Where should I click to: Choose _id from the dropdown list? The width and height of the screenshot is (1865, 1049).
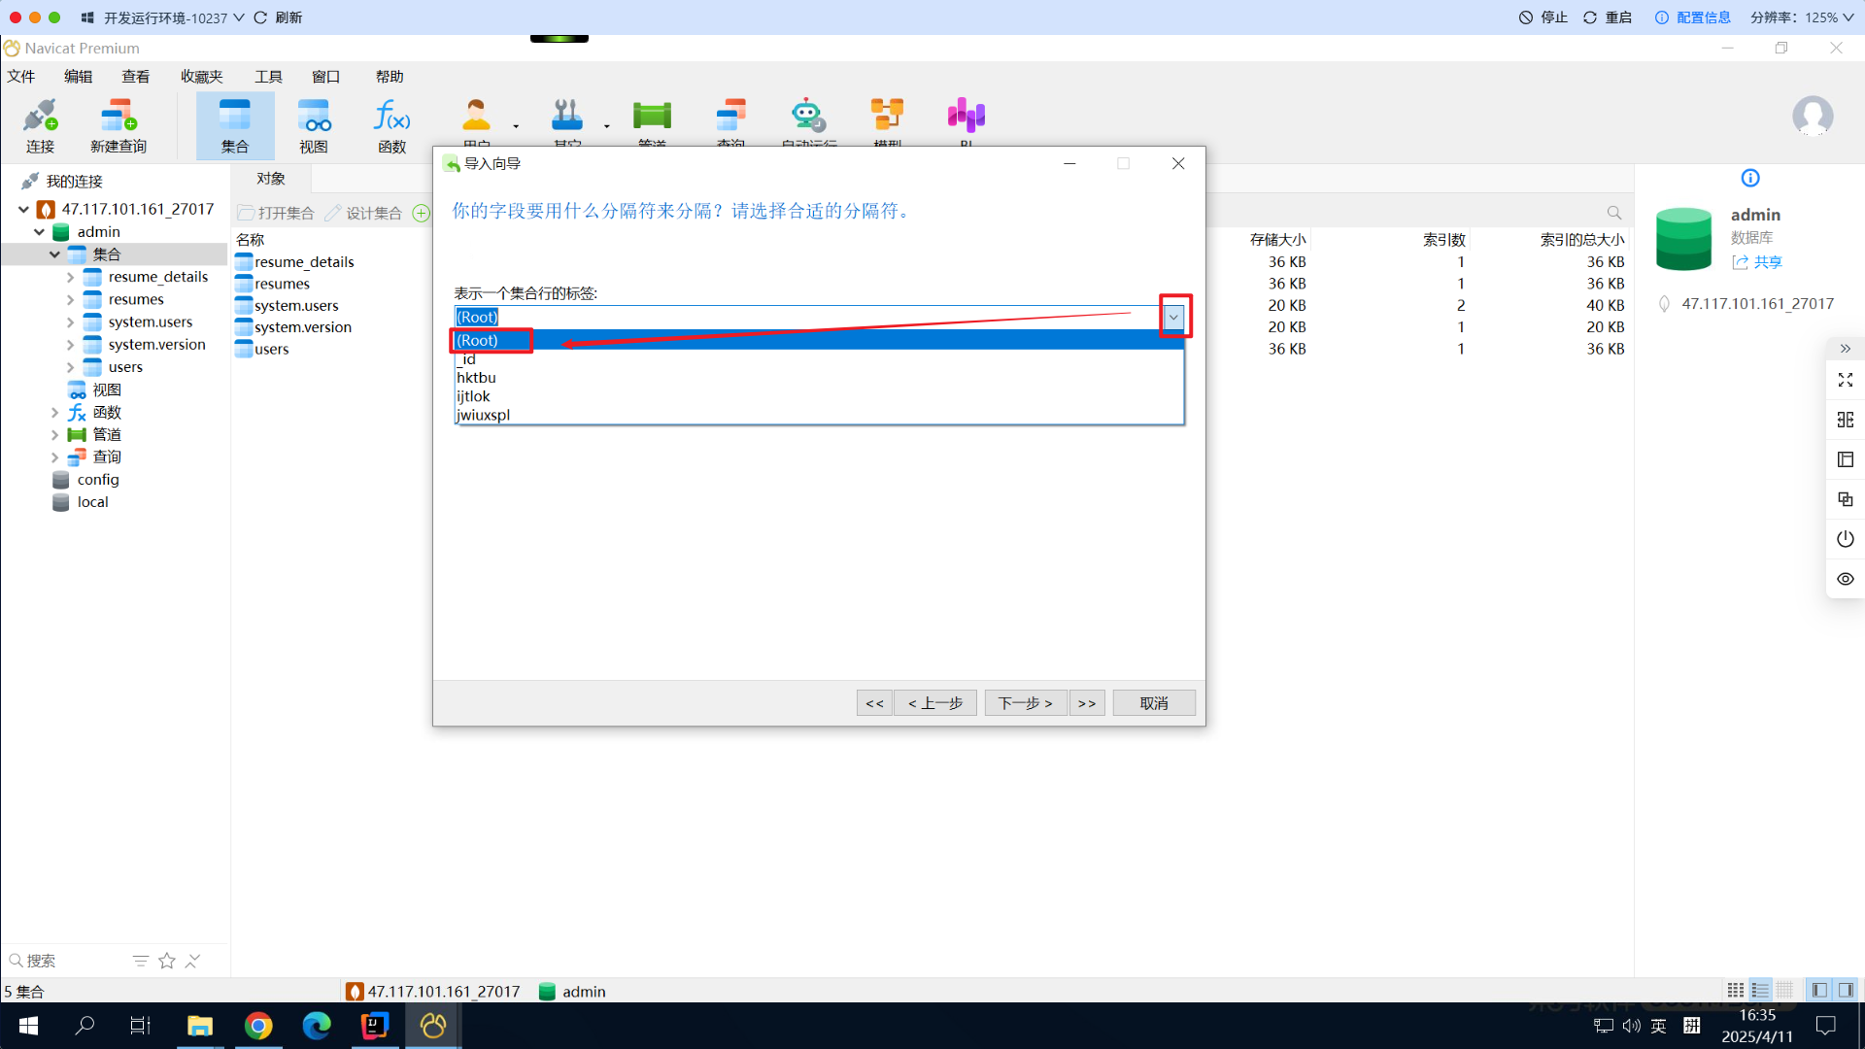point(819,359)
